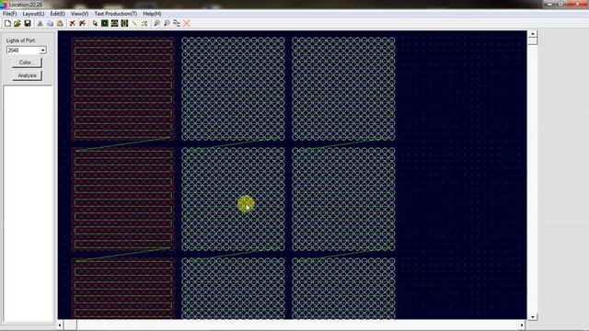Click the vertical scrollbar up arrow

(x=532, y=34)
